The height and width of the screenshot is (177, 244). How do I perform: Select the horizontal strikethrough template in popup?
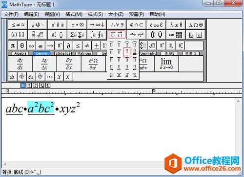pyautogui.click(x=111, y=75)
